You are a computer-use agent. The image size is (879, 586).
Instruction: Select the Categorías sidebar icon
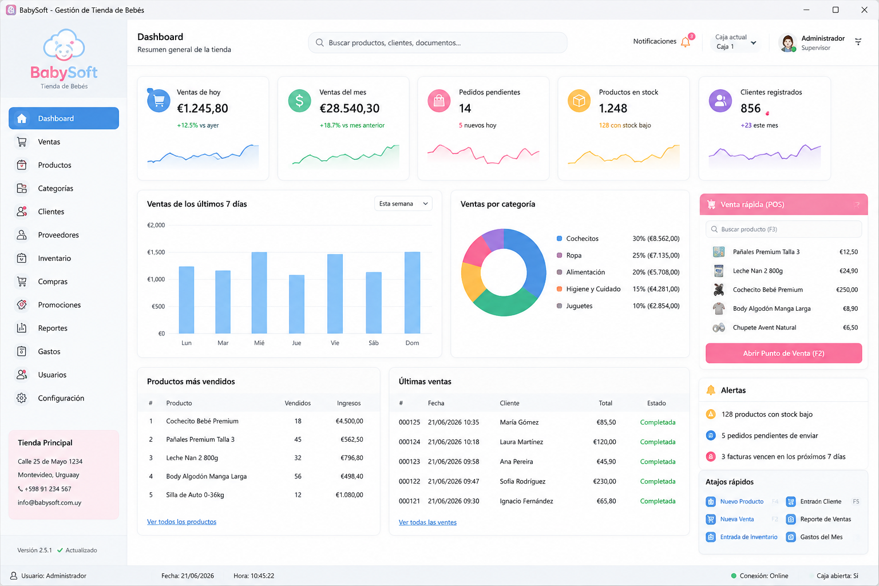click(x=22, y=188)
